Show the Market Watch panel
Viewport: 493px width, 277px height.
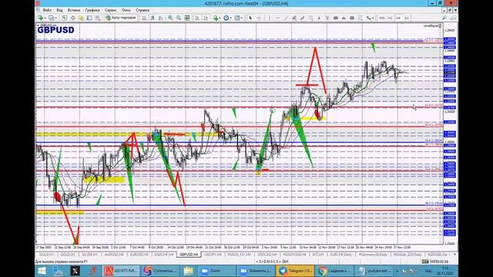point(64,18)
